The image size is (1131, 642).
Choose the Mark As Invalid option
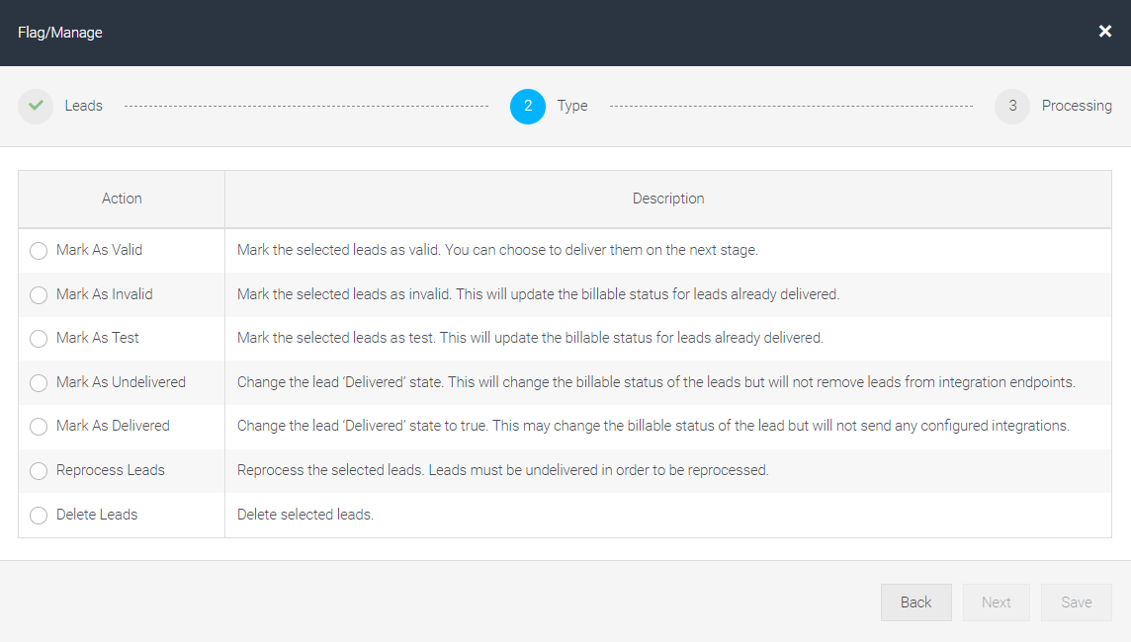39,295
